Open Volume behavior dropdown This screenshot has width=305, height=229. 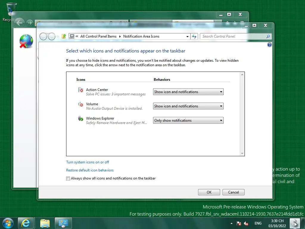[x=188, y=106]
